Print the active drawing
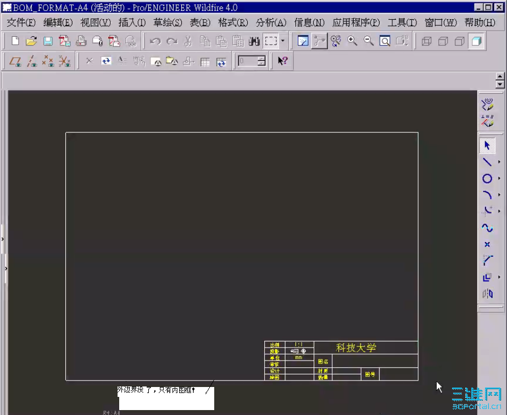 pyautogui.click(x=81, y=41)
